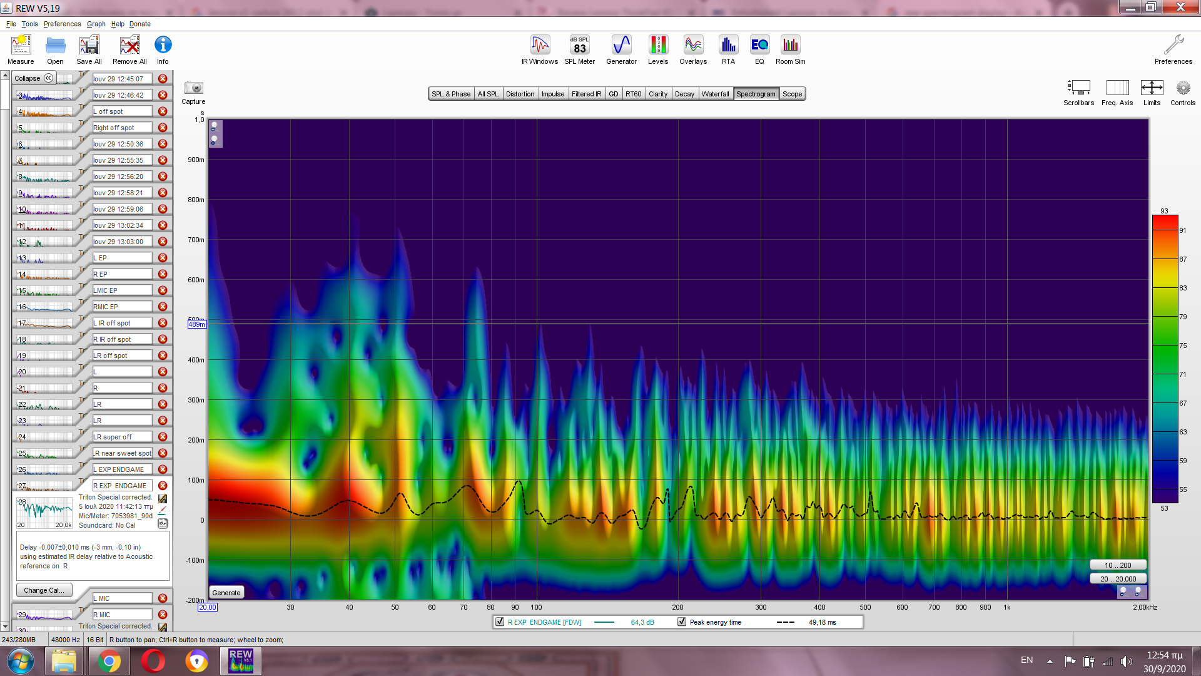Switch to the Waterfall tab

715,94
